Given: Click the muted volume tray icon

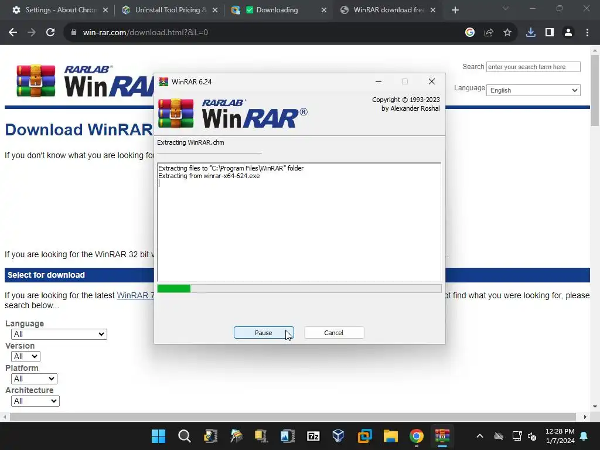Looking at the screenshot, I should (532, 436).
